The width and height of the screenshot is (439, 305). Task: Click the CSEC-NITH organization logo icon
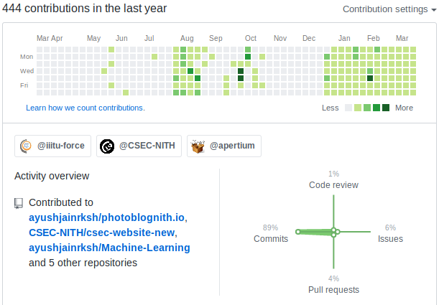point(107,146)
